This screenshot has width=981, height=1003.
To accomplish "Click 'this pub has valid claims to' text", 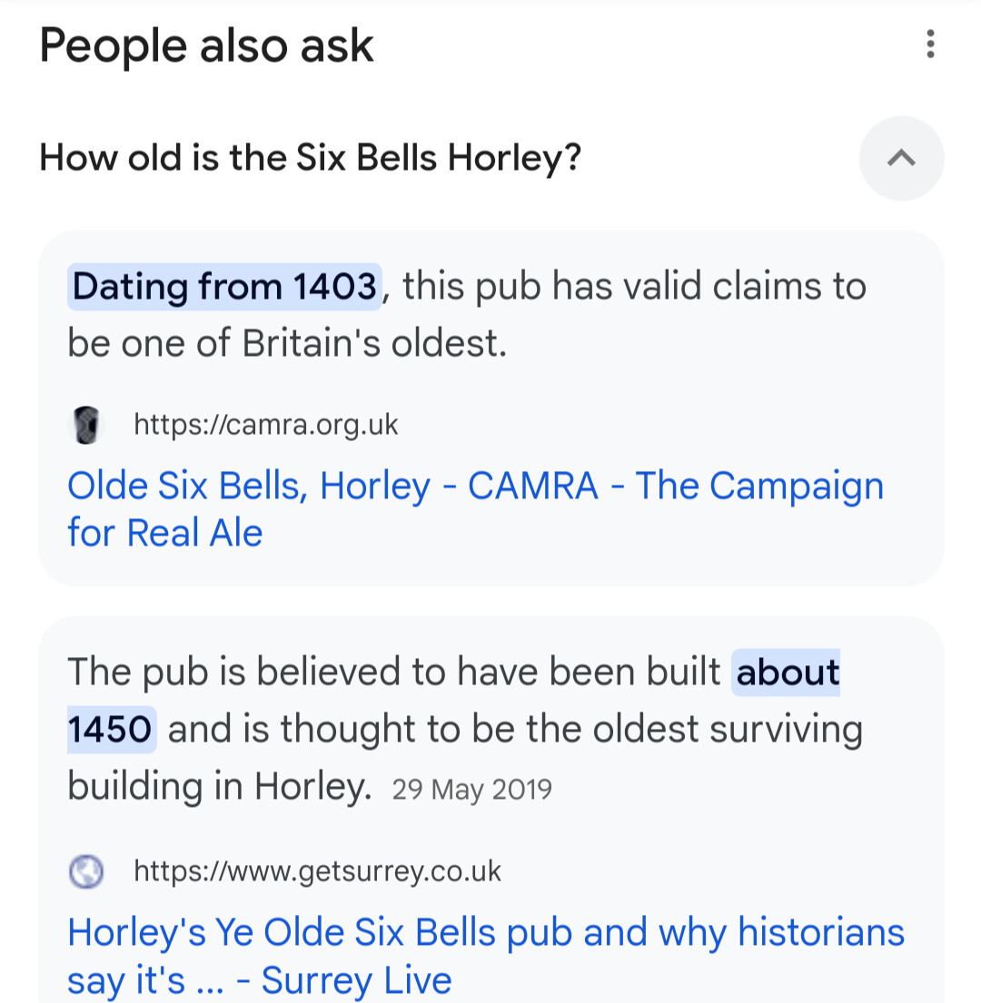I will (633, 286).
